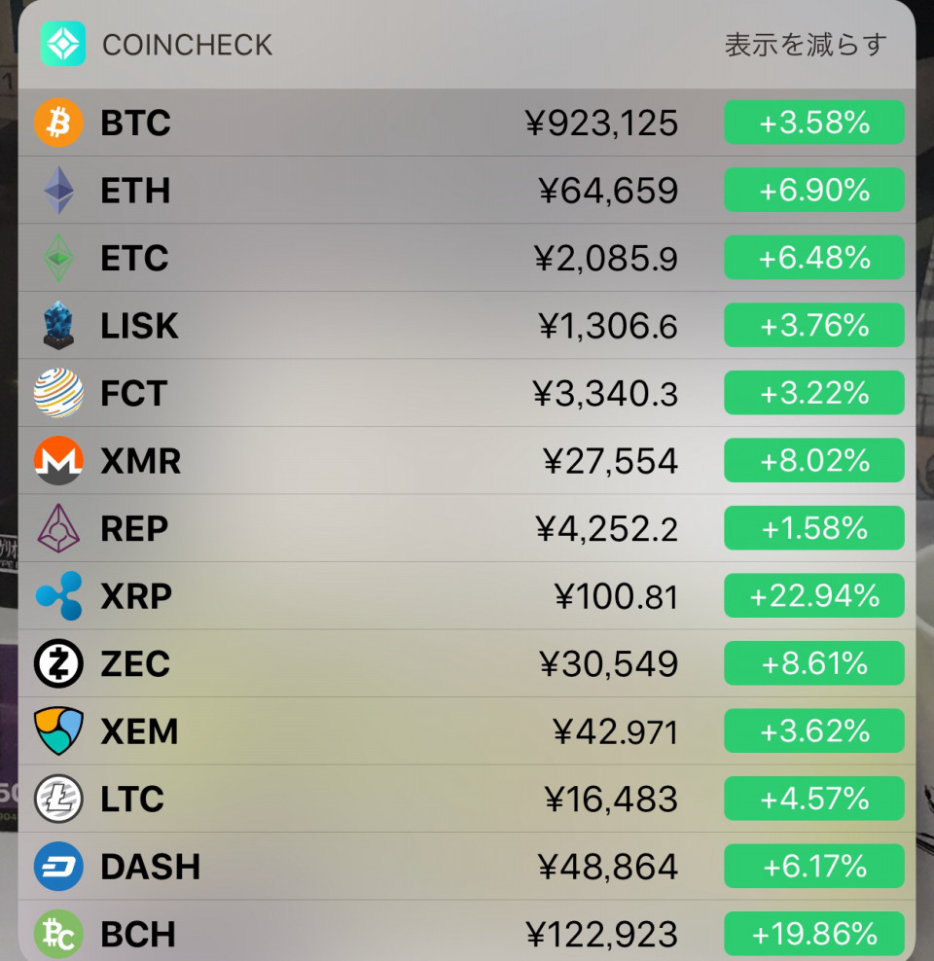Tap the Ethereum ETH diamond icon
934x961 pixels.
[x=58, y=190]
